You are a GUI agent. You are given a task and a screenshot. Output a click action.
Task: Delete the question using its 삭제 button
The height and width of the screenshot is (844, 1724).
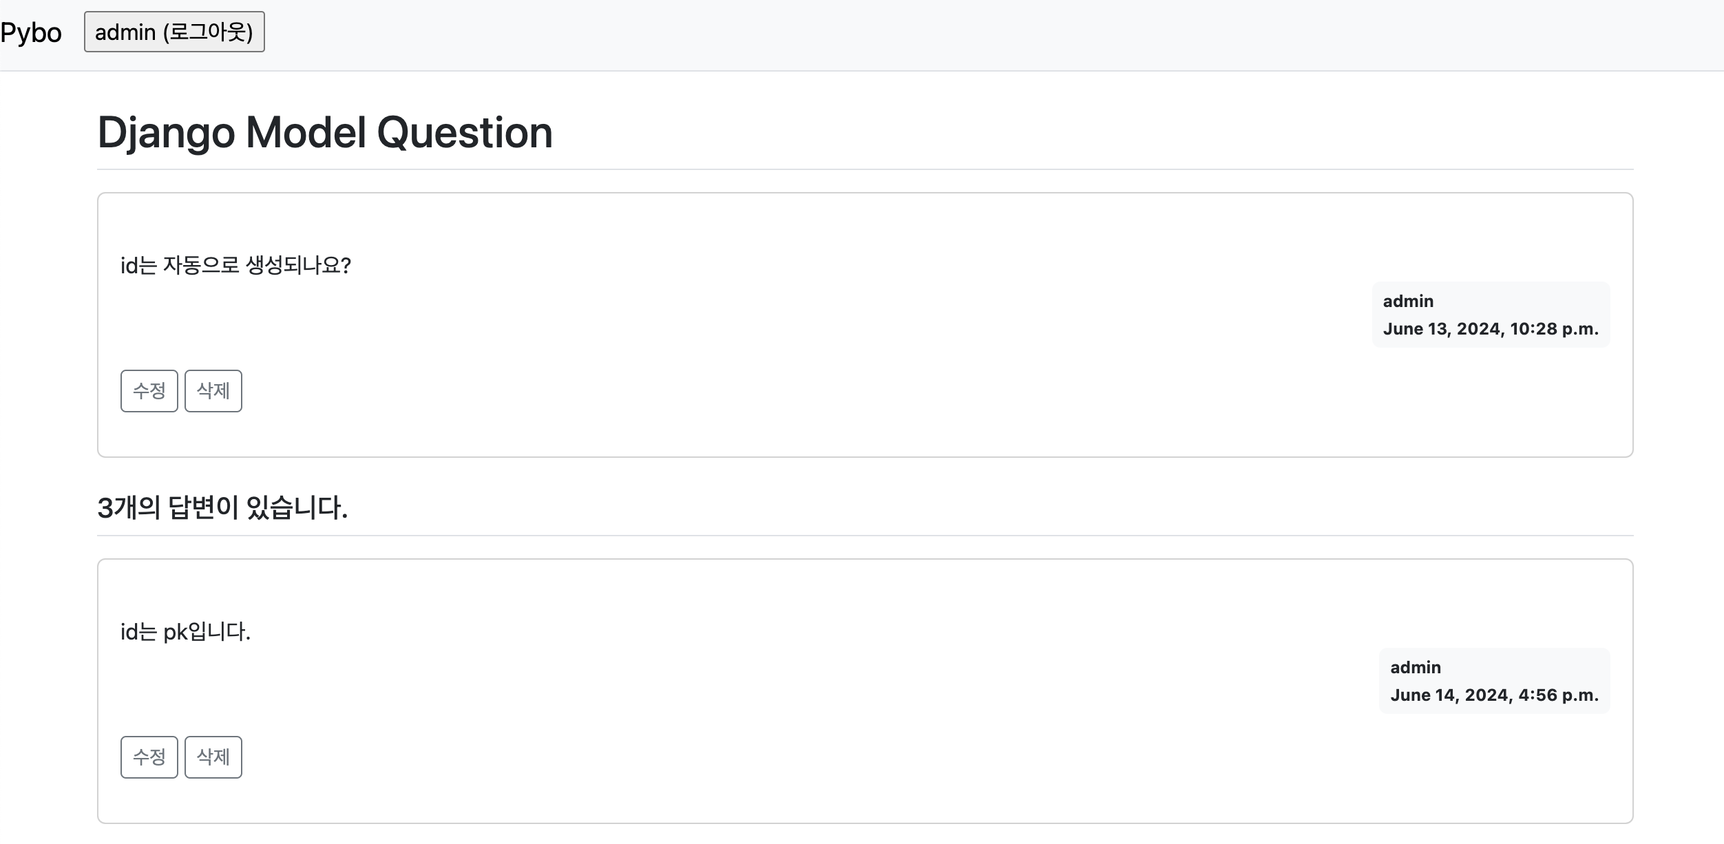pos(213,391)
